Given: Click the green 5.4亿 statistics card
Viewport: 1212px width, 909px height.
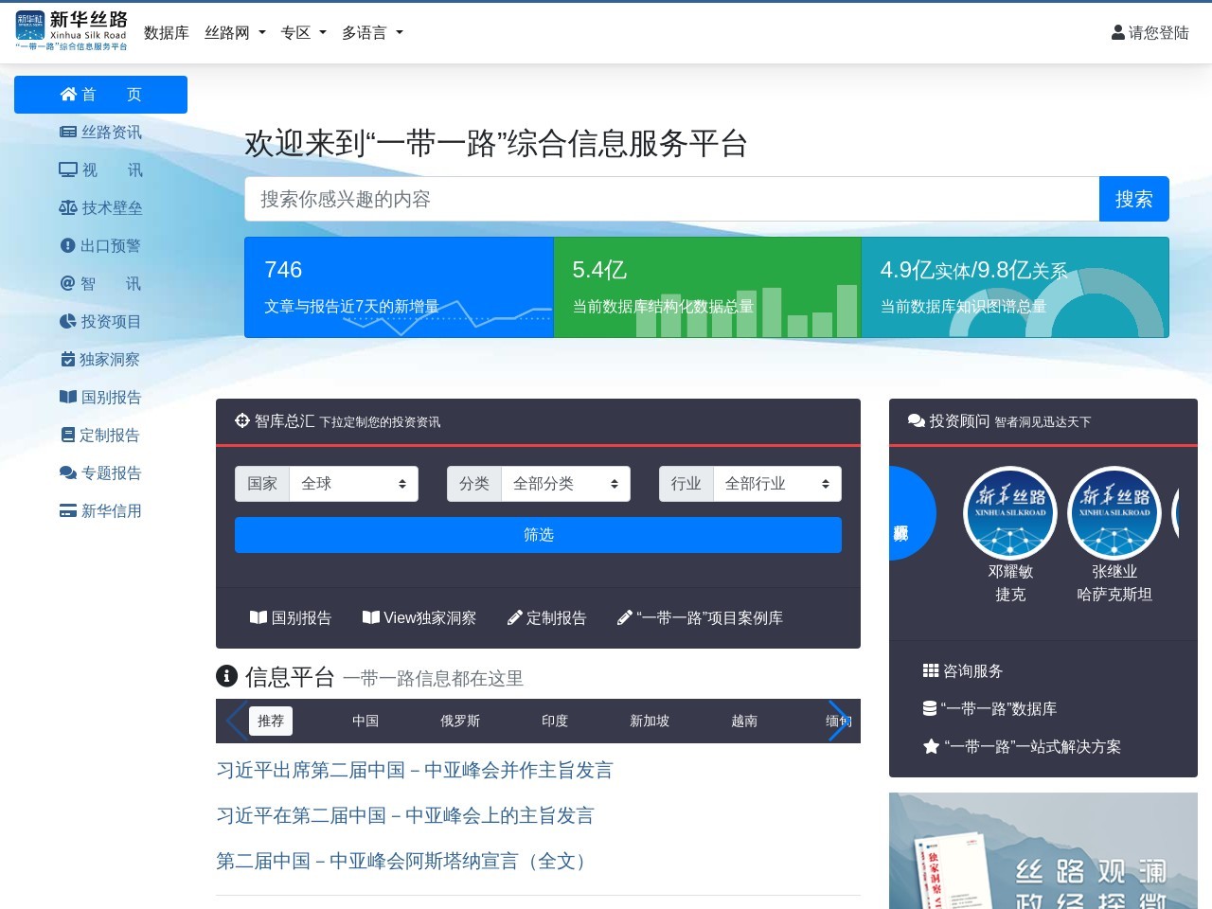Looking at the screenshot, I should pos(707,287).
